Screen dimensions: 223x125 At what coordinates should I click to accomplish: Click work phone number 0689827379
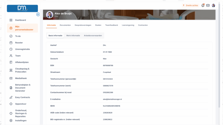pos(108,86)
